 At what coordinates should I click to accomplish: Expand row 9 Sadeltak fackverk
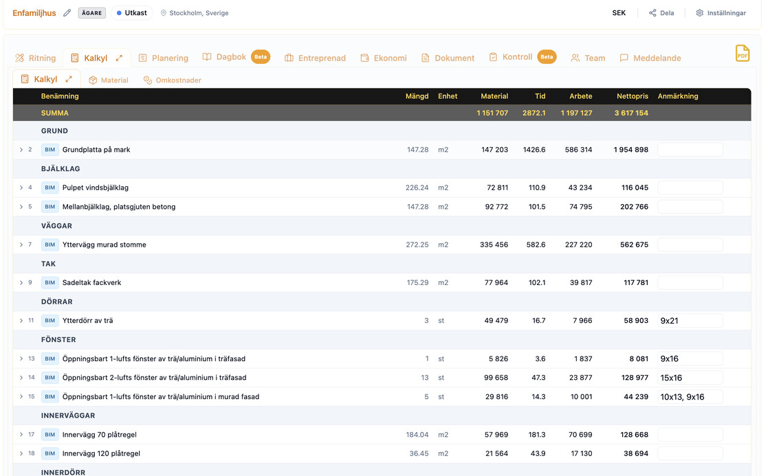21,283
